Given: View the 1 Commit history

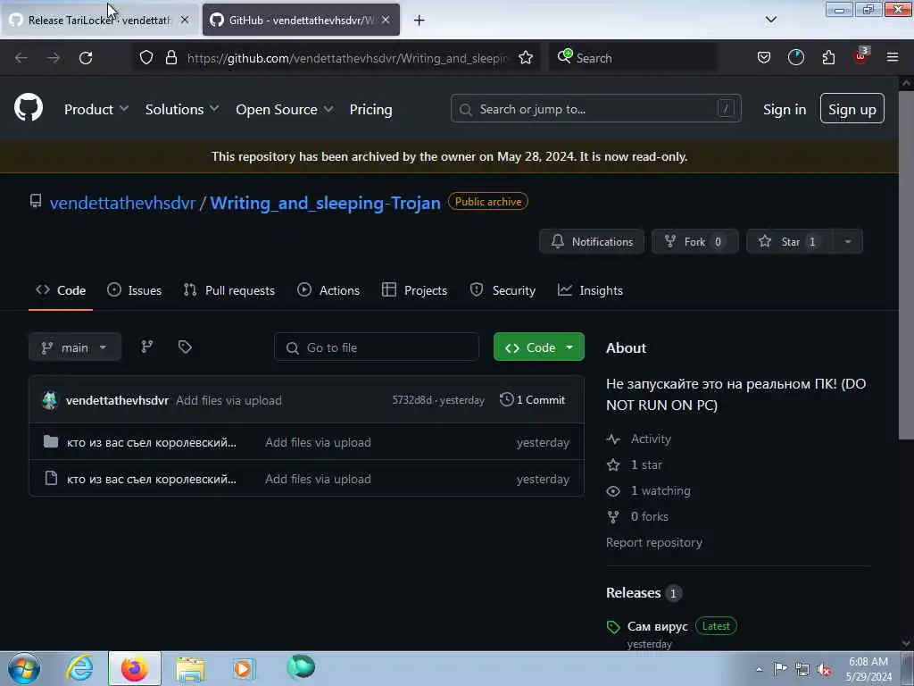Looking at the screenshot, I should click(x=533, y=399).
